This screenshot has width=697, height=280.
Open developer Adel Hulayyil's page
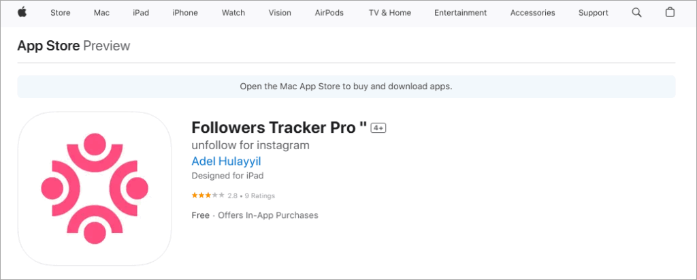coord(226,161)
